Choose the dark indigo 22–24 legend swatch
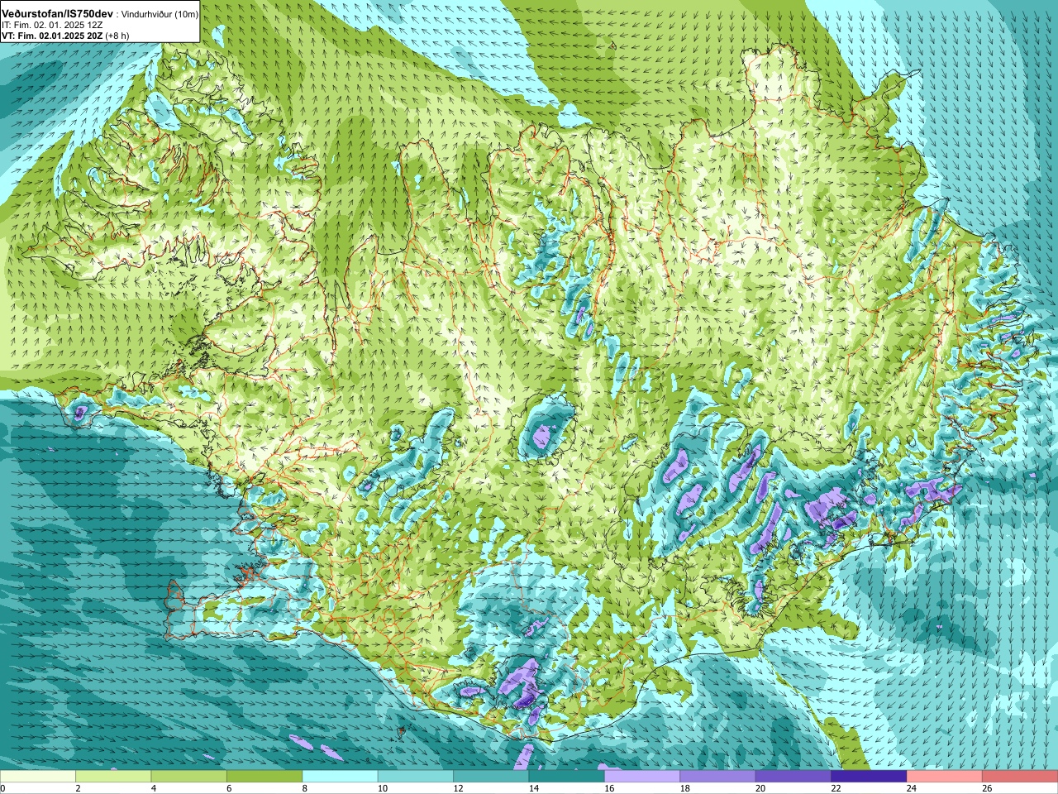 tap(870, 777)
